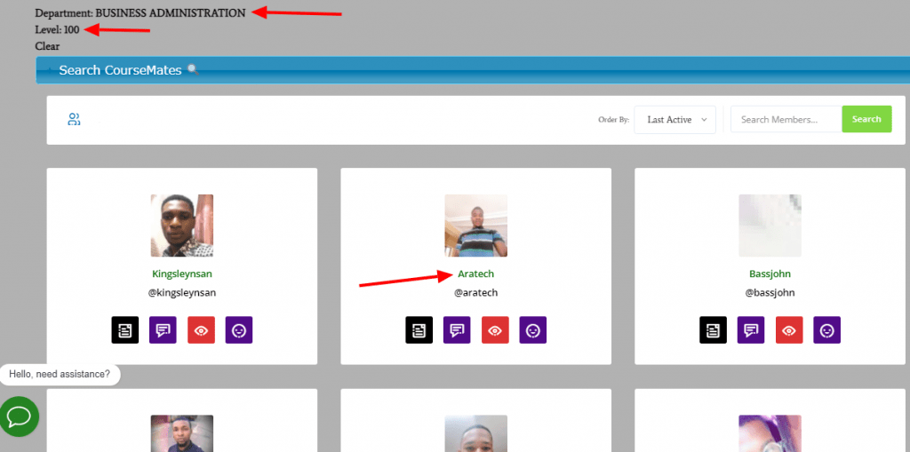Open Aratech's profile name link
The image size is (910, 452).
(x=476, y=274)
